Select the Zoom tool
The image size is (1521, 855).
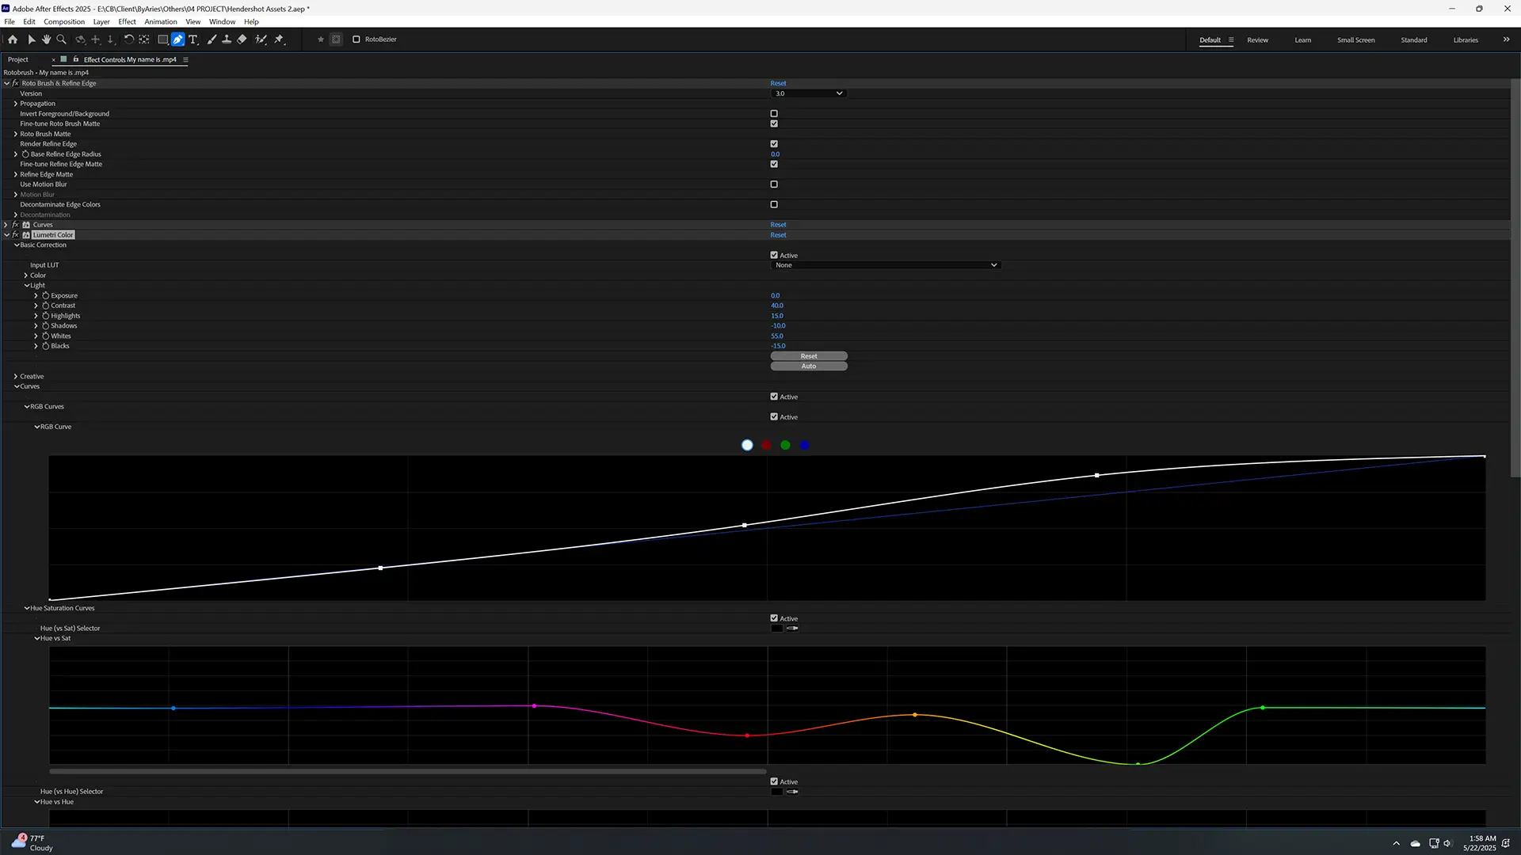[61, 39]
